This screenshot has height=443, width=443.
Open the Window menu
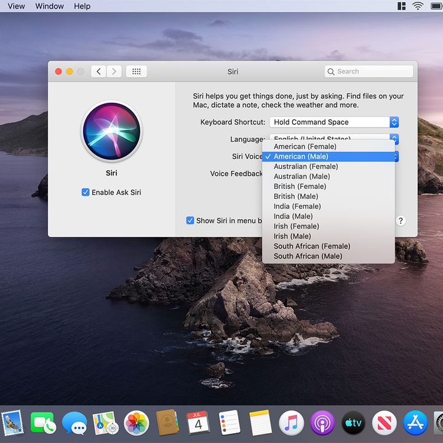point(49,6)
